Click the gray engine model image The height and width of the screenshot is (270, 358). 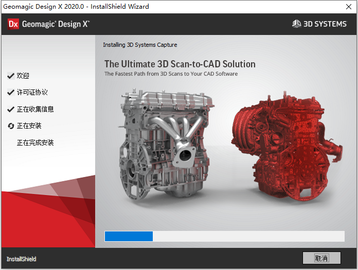coord(166,144)
